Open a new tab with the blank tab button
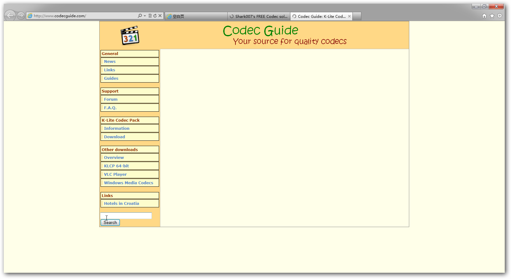The image size is (511, 279). (357, 16)
